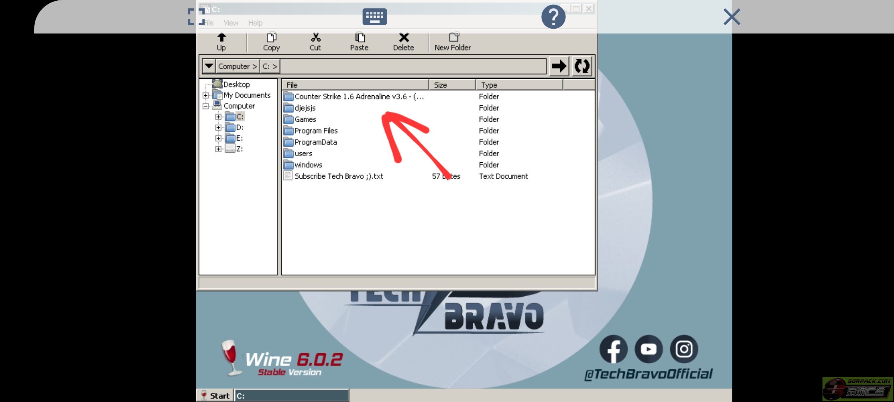Open the Help menu
This screenshot has height=402, width=894.
(255, 23)
